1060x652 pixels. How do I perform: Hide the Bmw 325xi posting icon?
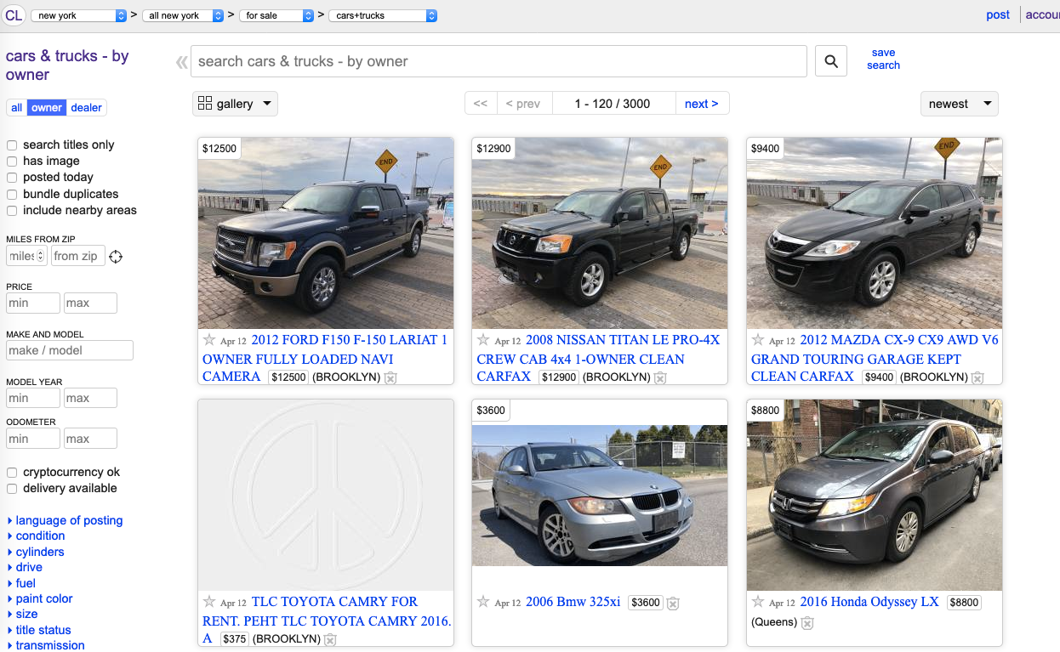(673, 603)
